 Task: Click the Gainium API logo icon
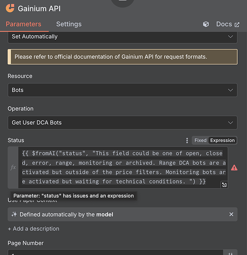10,8
